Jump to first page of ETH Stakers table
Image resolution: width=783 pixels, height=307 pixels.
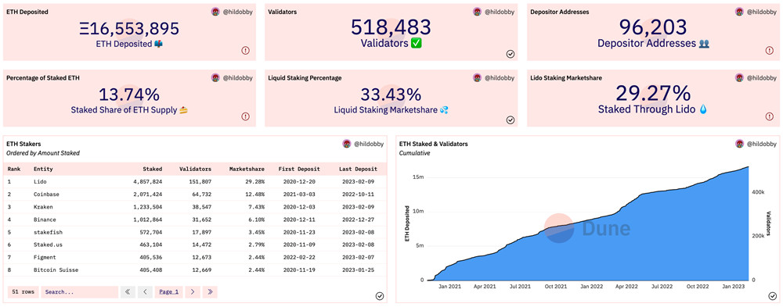pos(128,292)
